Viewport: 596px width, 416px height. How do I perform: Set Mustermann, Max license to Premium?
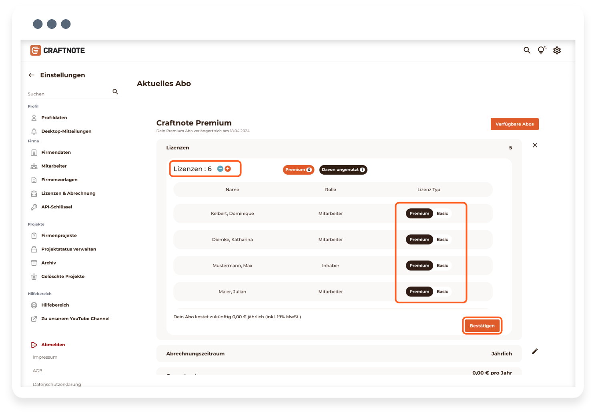coord(419,265)
